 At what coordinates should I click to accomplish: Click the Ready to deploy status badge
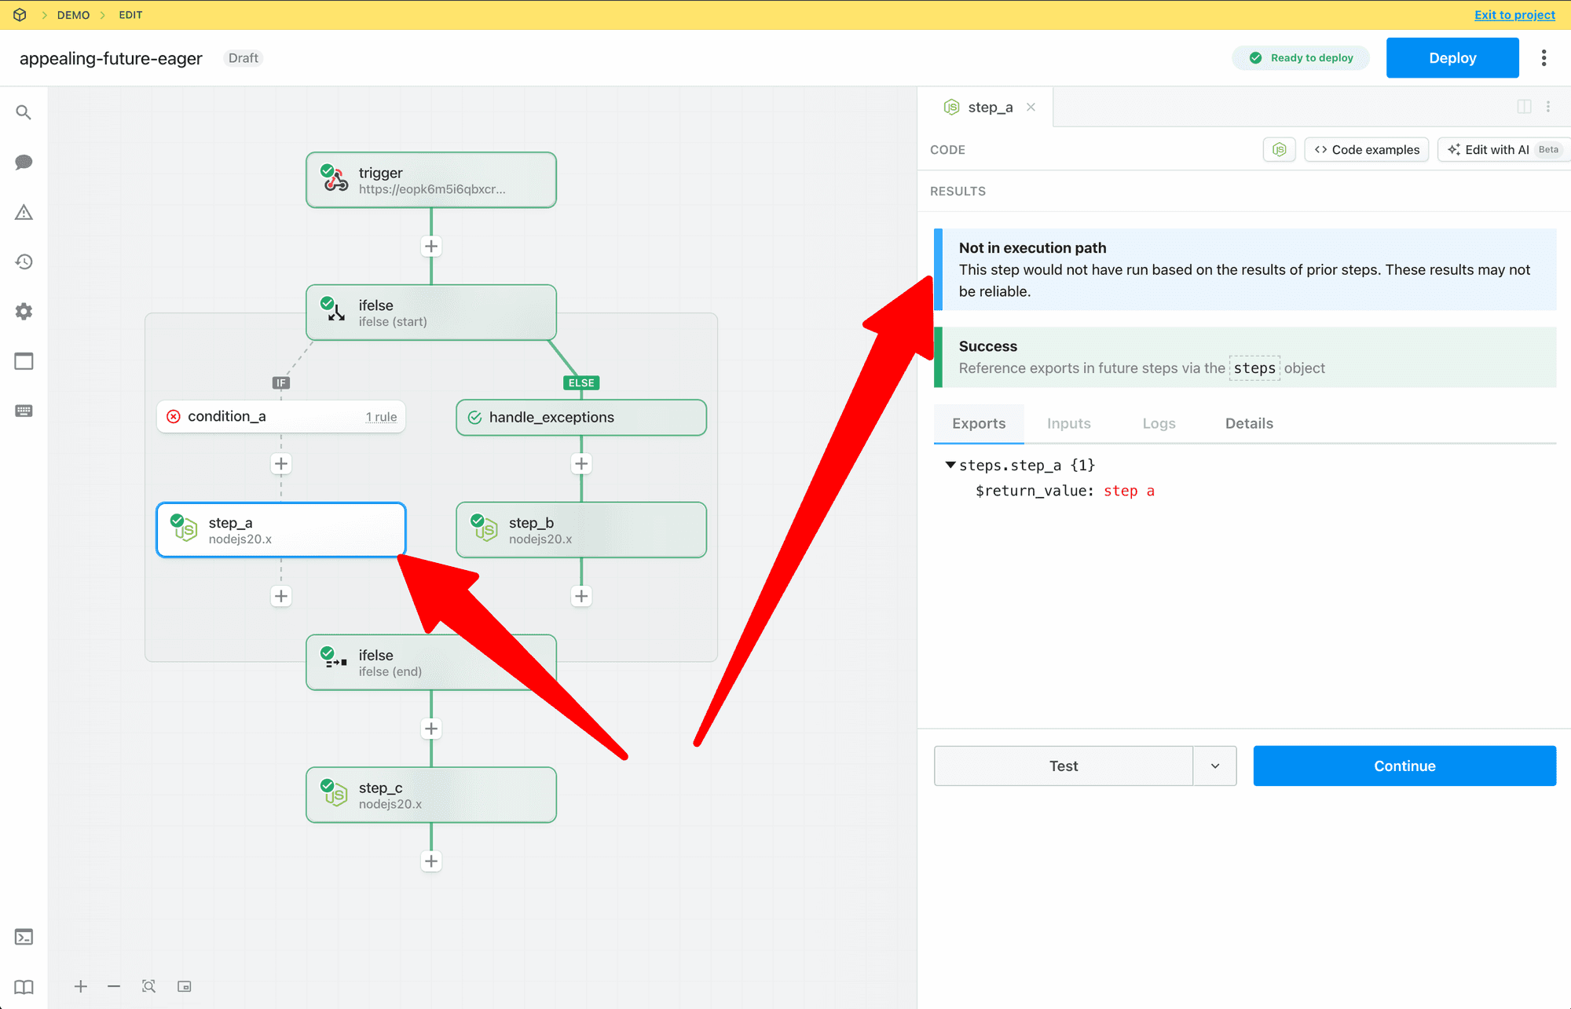(x=1301, y=58)
